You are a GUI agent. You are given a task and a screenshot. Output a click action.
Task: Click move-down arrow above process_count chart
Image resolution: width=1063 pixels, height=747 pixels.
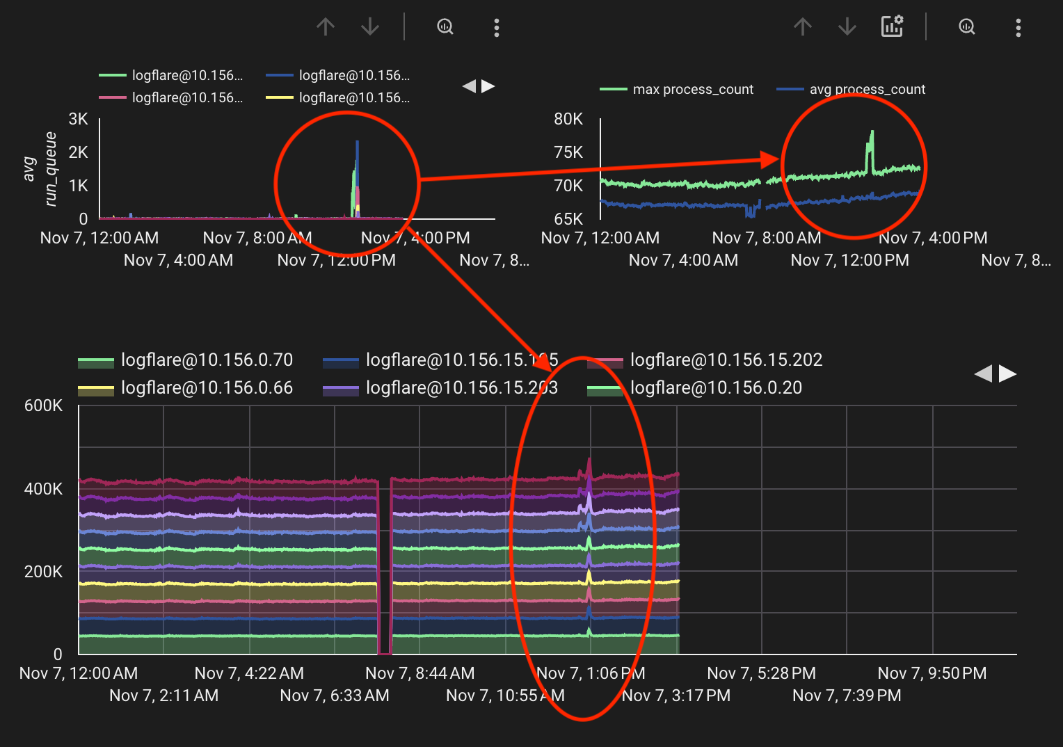847,27
